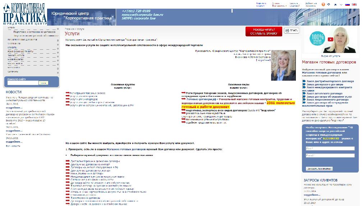362x206 pixels.
Task: Click the Сделать стартовой top link
Action: click(294, 4)
